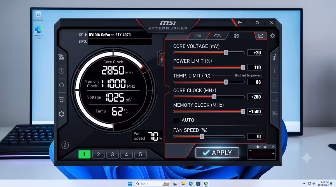Open Afterburner title bar settings gear
The image size is (336, 187).
pyautogui.click(x=257, y=23)
